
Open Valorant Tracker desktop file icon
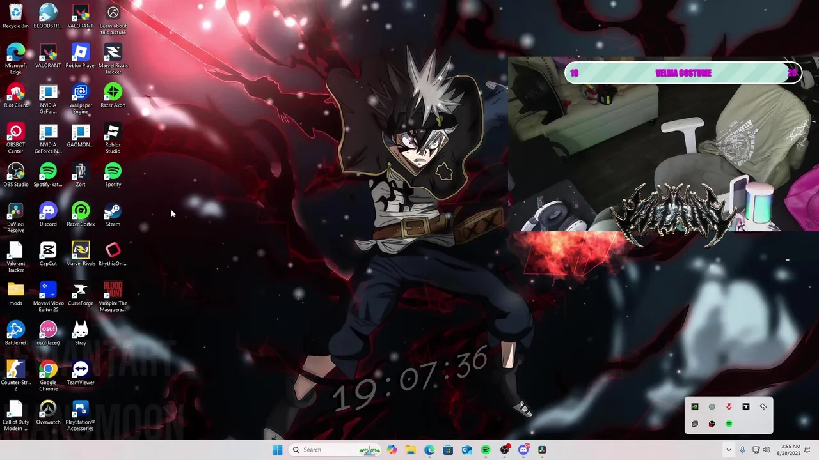pyautogui.click(x=15, y=257)
